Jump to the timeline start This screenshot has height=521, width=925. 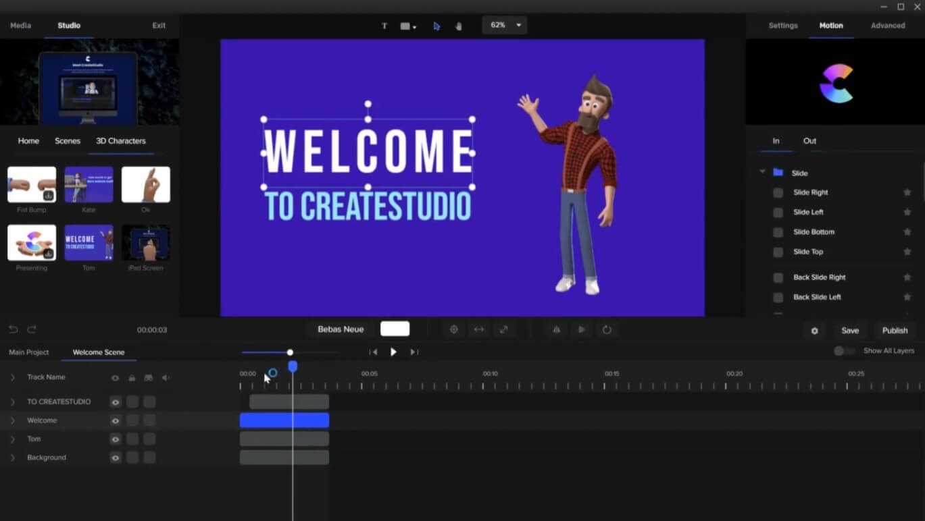point(373,352)
